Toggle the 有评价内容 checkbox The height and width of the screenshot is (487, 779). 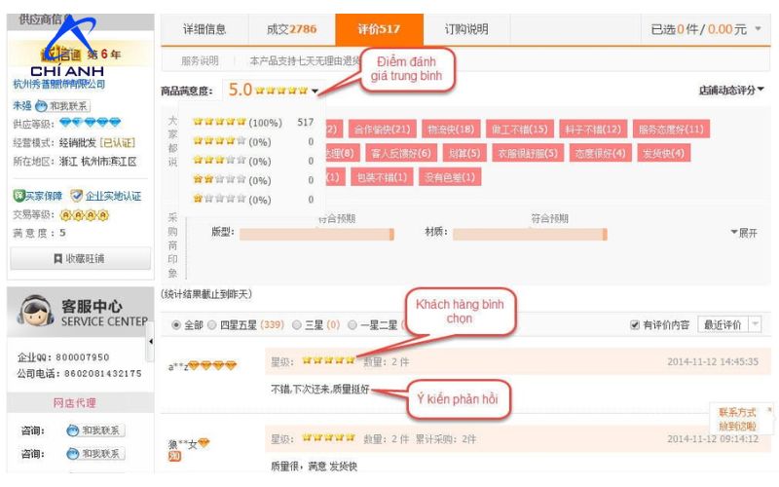(x=635, y=325)
